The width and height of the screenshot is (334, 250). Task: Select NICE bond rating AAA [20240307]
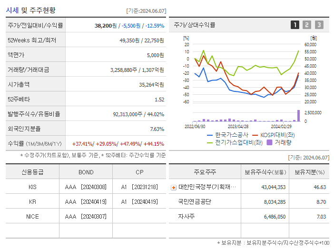coord(86,217)
